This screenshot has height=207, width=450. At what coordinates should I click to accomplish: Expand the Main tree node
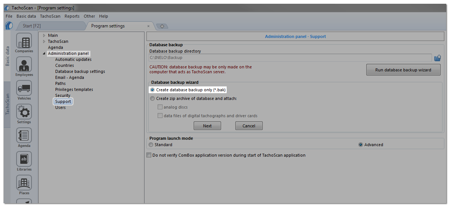tap(44, 35)
